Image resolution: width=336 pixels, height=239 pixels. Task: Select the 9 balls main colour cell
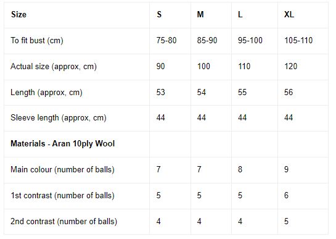click(286, 169)
